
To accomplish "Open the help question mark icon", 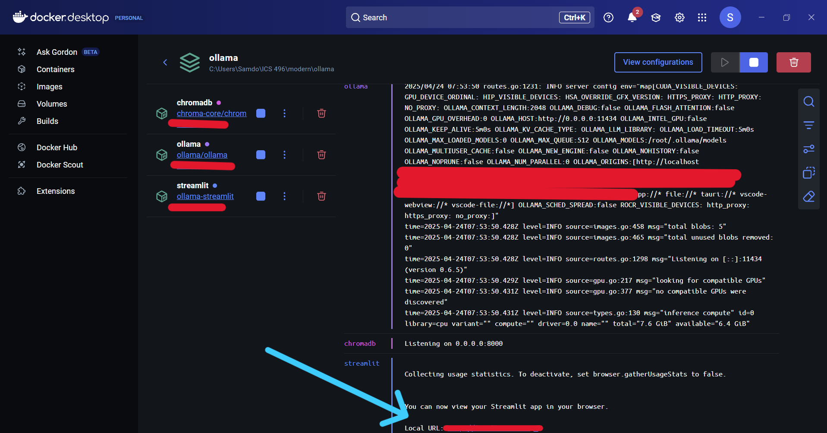I will coord(608,17).
